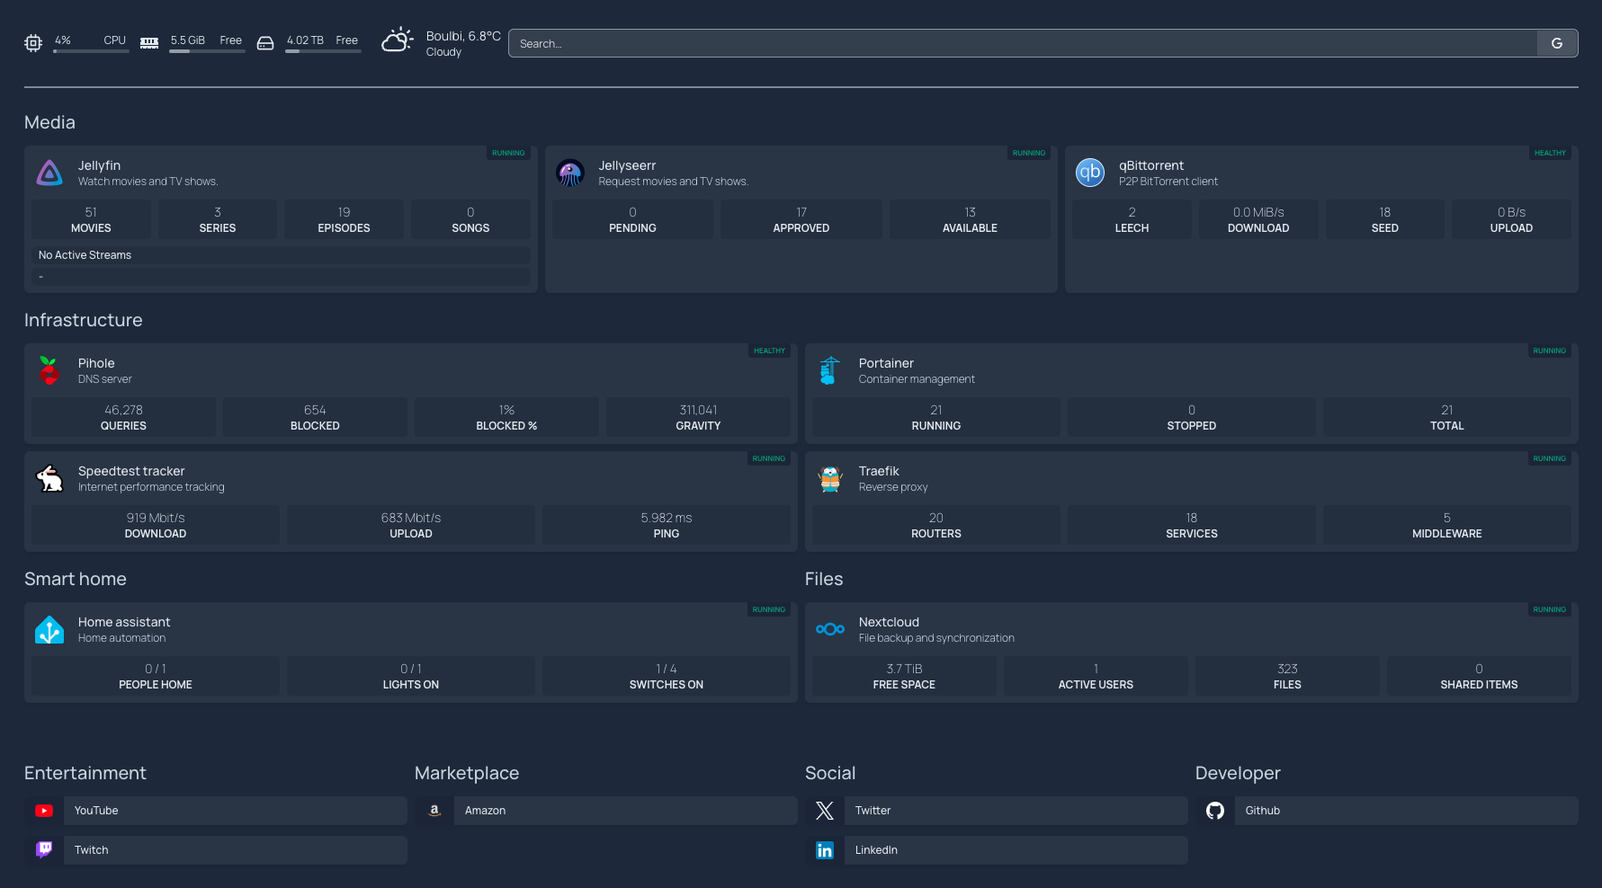Open the Speedtest tracker service title
The width and height of the screenshot is (1602, 888).
[131, 471]
